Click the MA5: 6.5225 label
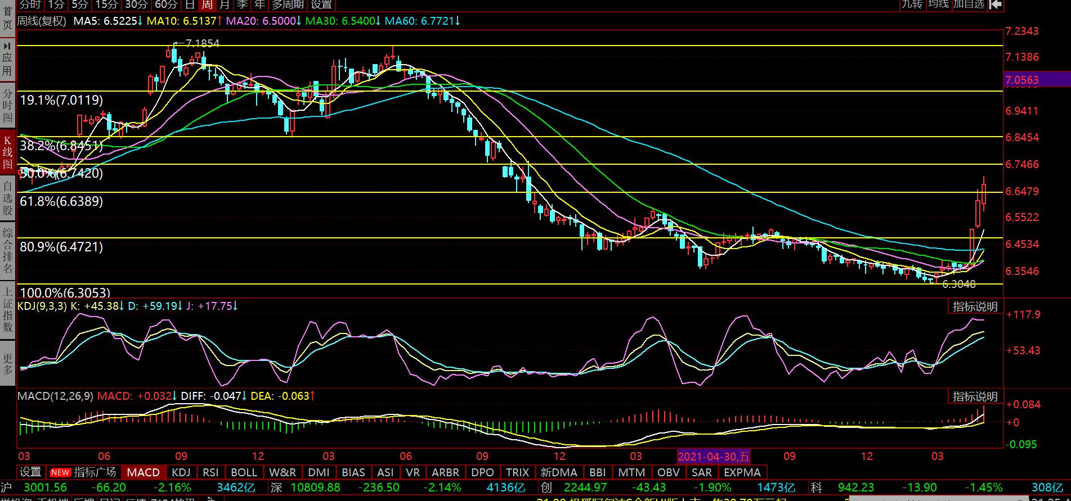 [x=107, y=21]
